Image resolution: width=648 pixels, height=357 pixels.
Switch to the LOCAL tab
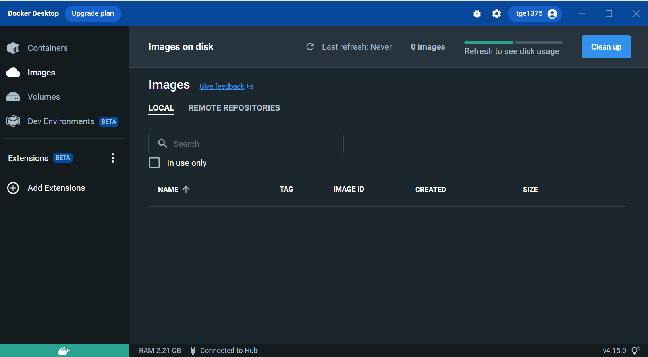tap(161, 108)
